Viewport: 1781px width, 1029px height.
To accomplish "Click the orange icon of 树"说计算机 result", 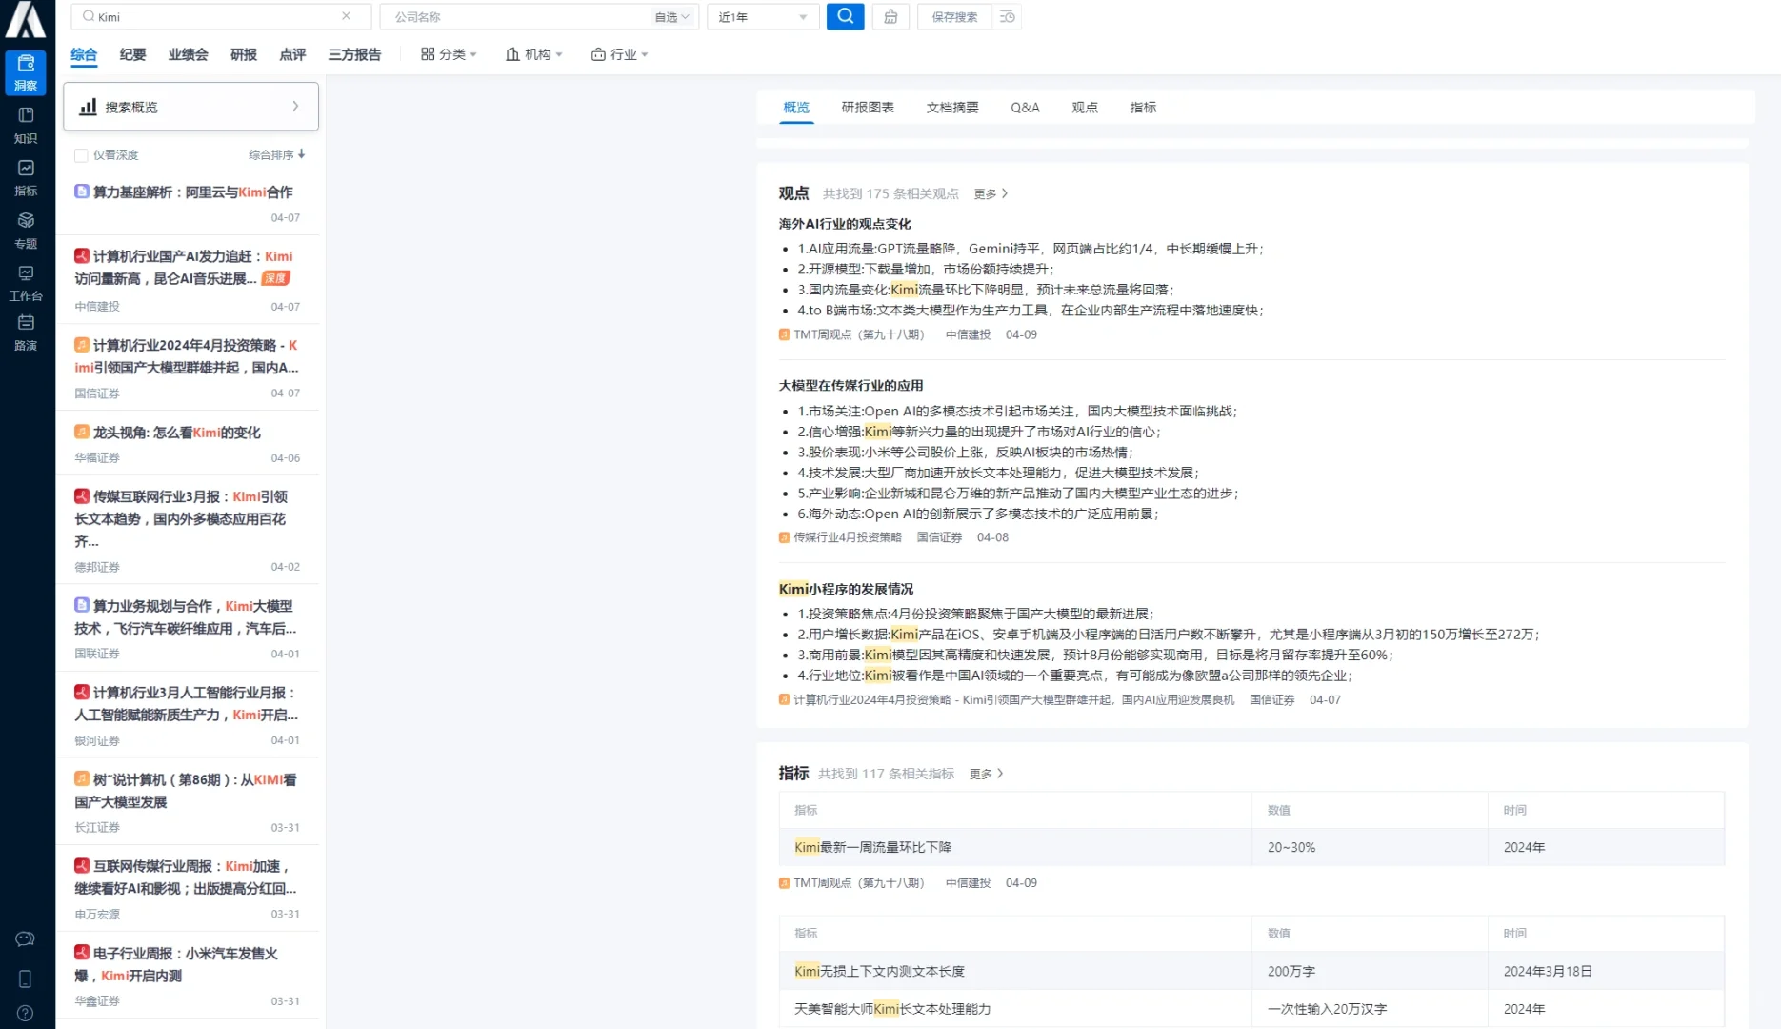I will coord(82,778).
